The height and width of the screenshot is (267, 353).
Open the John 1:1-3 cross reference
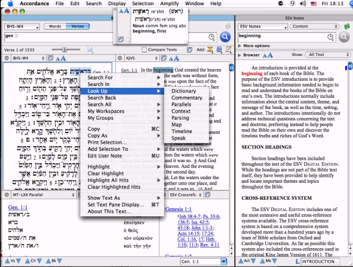pyautogui.click(x=202, y=228)
